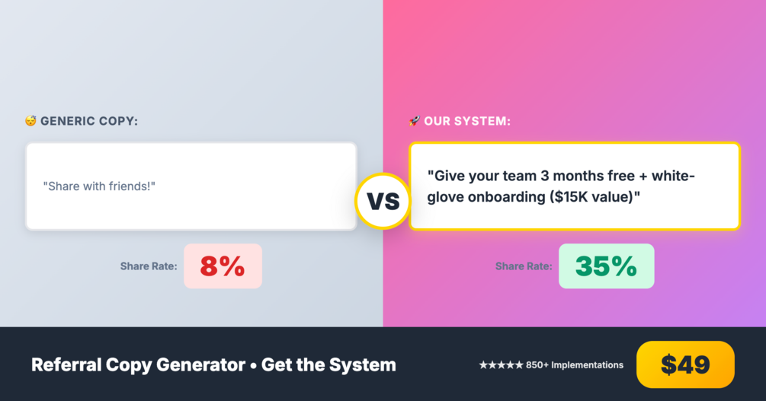
Task: Click the green 35% share rate badge
Action: pos(606,266)
